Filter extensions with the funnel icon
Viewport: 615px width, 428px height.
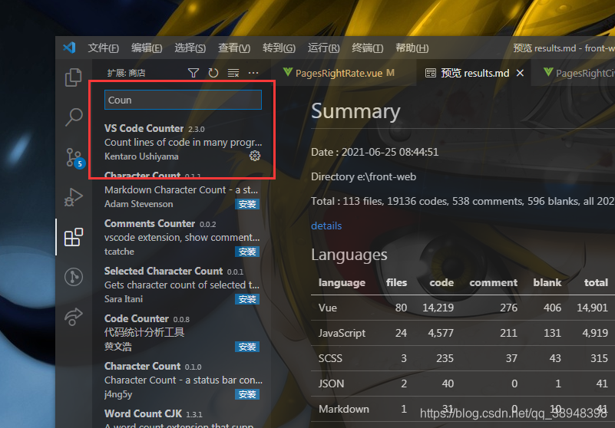pos(193,73)
